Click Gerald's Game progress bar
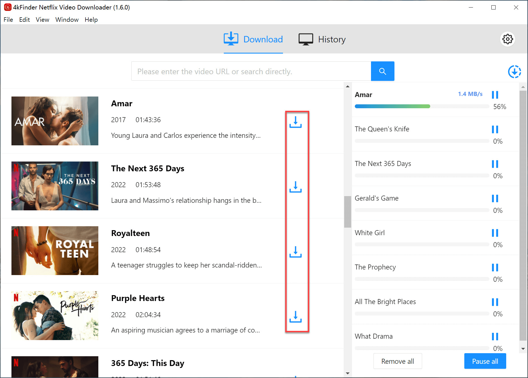 coord(422,210)
